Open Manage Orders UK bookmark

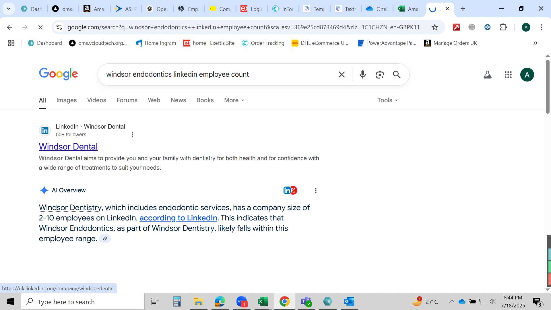[x=451, y=43]
